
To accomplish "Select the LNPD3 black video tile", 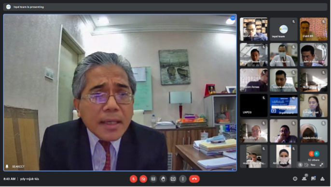I will pyautogui.click(x=253, y=105).
